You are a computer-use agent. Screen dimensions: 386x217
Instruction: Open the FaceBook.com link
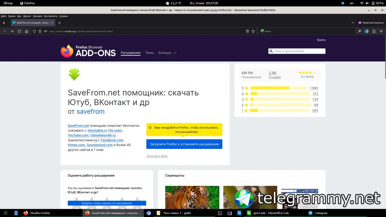pyautogui.click(x=112, y=140)
